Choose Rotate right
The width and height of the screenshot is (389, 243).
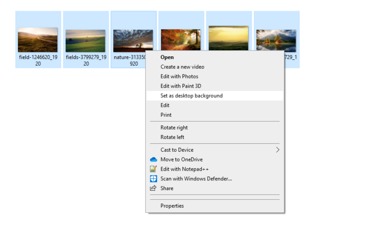(x=214, y=128)
